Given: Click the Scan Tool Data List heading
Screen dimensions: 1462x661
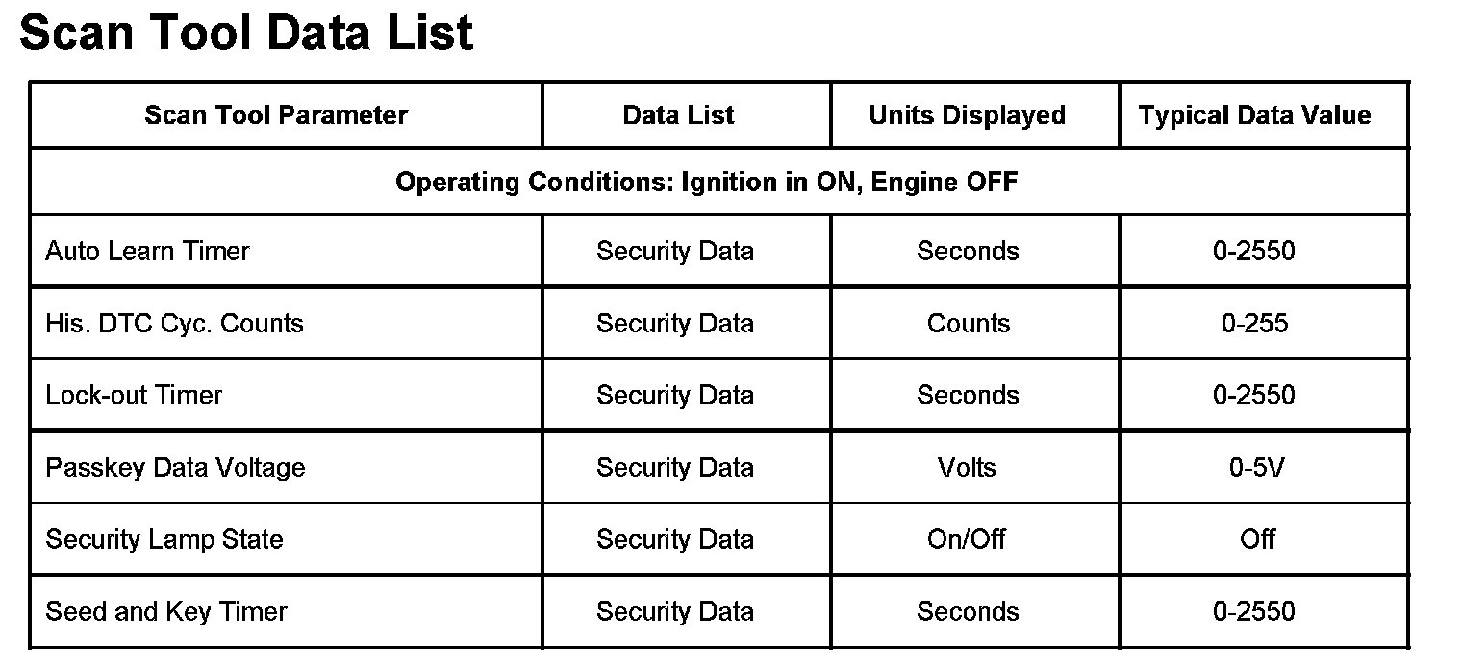Looking at the screenshot, I should [x=246, y=33].
